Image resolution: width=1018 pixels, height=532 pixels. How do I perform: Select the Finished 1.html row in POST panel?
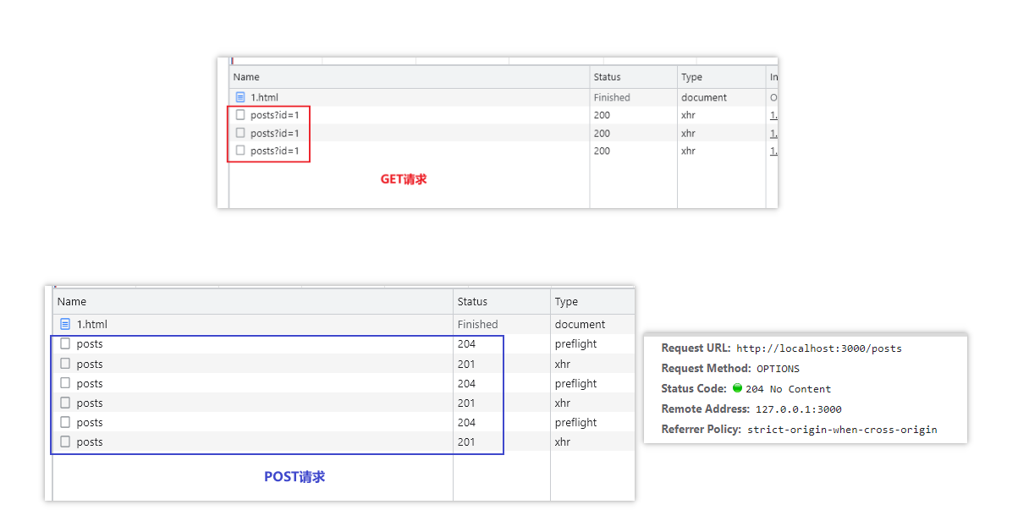(x=344, y=324)
